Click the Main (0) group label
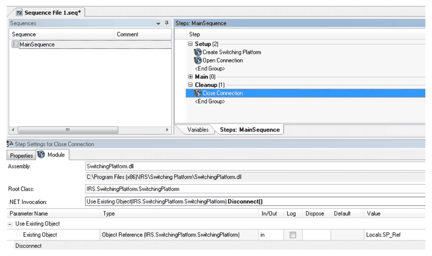The height and width of the screenshot is (256, 432). point(205,76)
